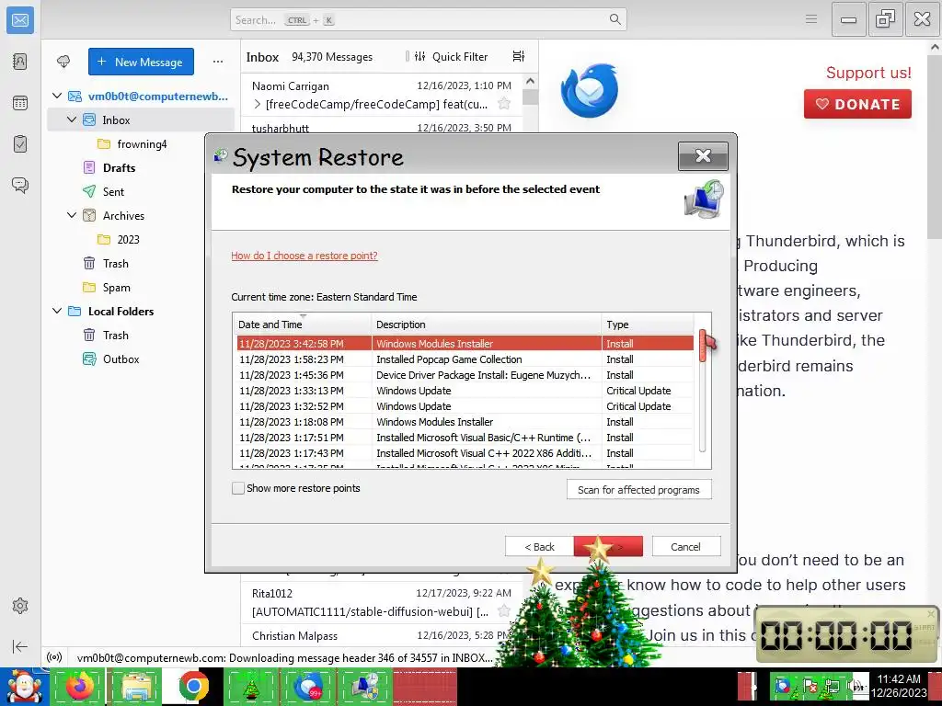
Task: Open File Explorer from taskbar
Action: [x=136, y=687]
